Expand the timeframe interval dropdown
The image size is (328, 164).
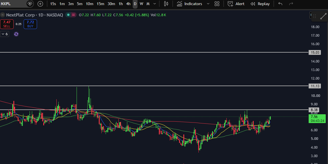[x=155, y=4]
